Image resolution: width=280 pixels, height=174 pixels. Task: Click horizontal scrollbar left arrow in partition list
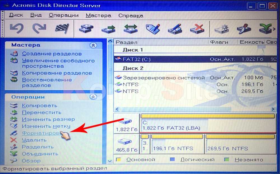(117, 109)
